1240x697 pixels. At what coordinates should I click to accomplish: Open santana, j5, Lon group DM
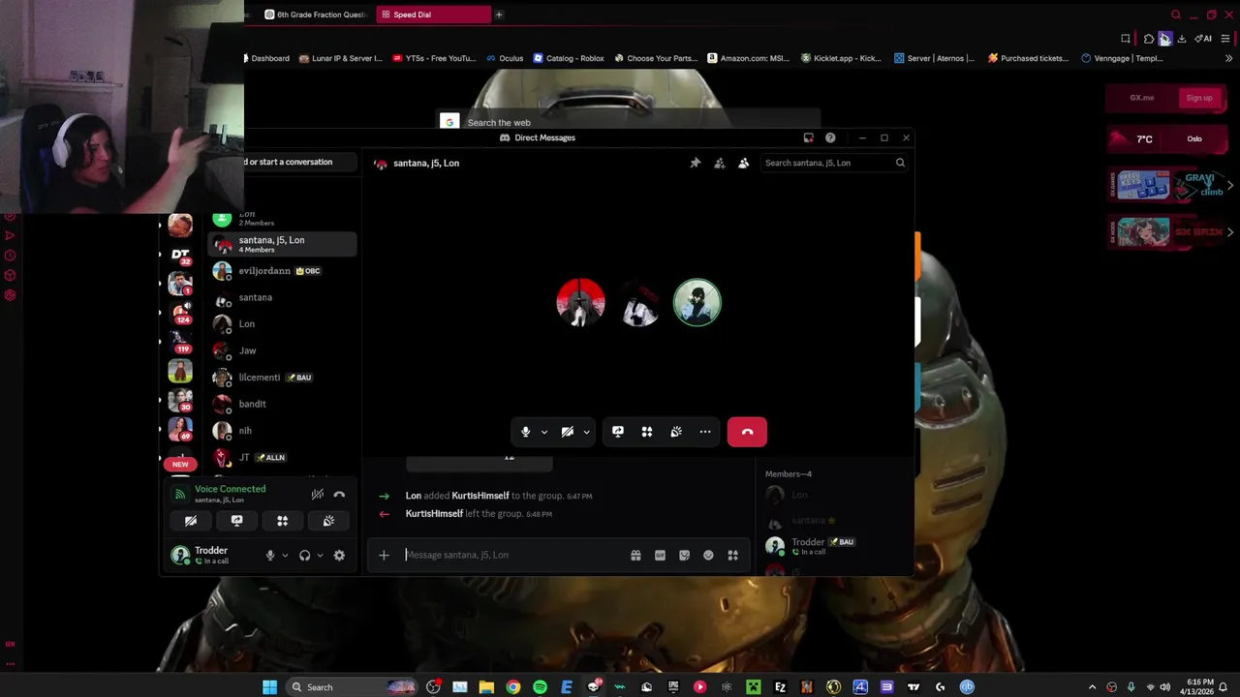tap(282, 244)
